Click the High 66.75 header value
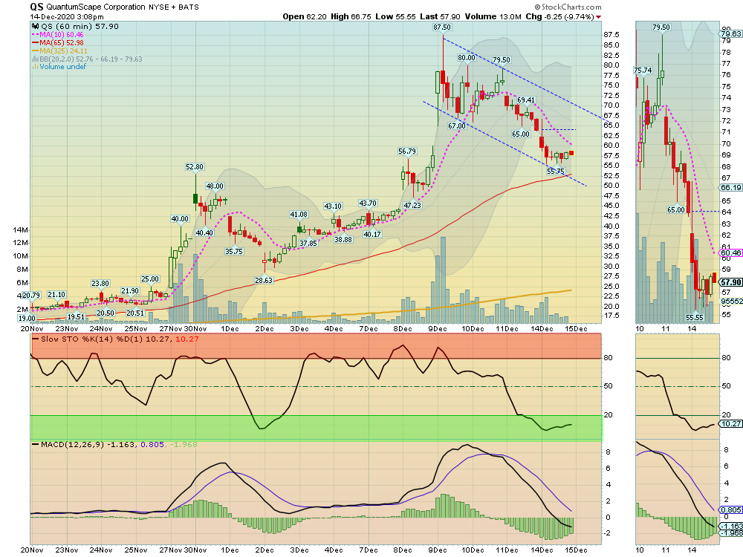 tap(351, 16)
